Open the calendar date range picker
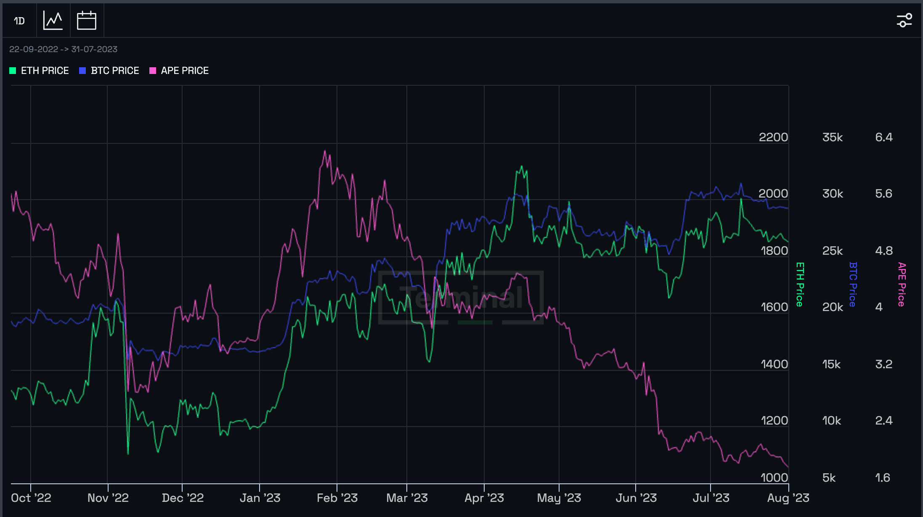923x517 pixels. 87,21
